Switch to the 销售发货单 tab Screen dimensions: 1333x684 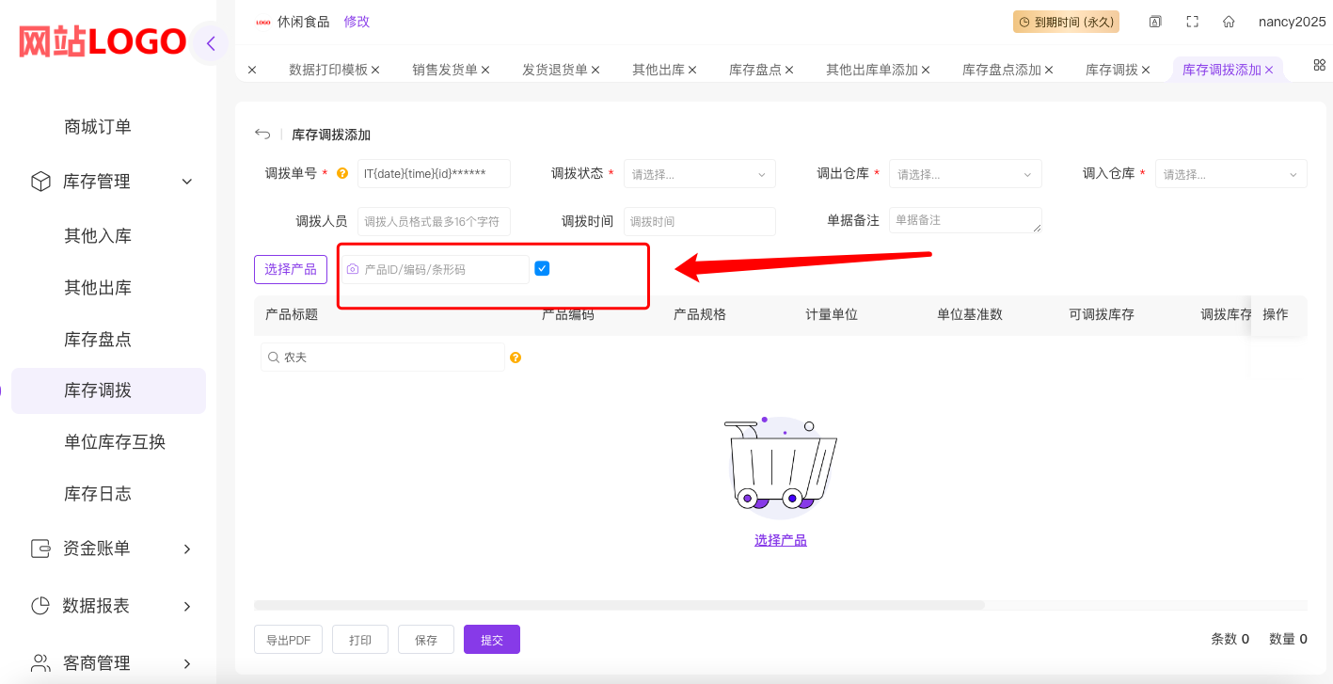(445, 70)
